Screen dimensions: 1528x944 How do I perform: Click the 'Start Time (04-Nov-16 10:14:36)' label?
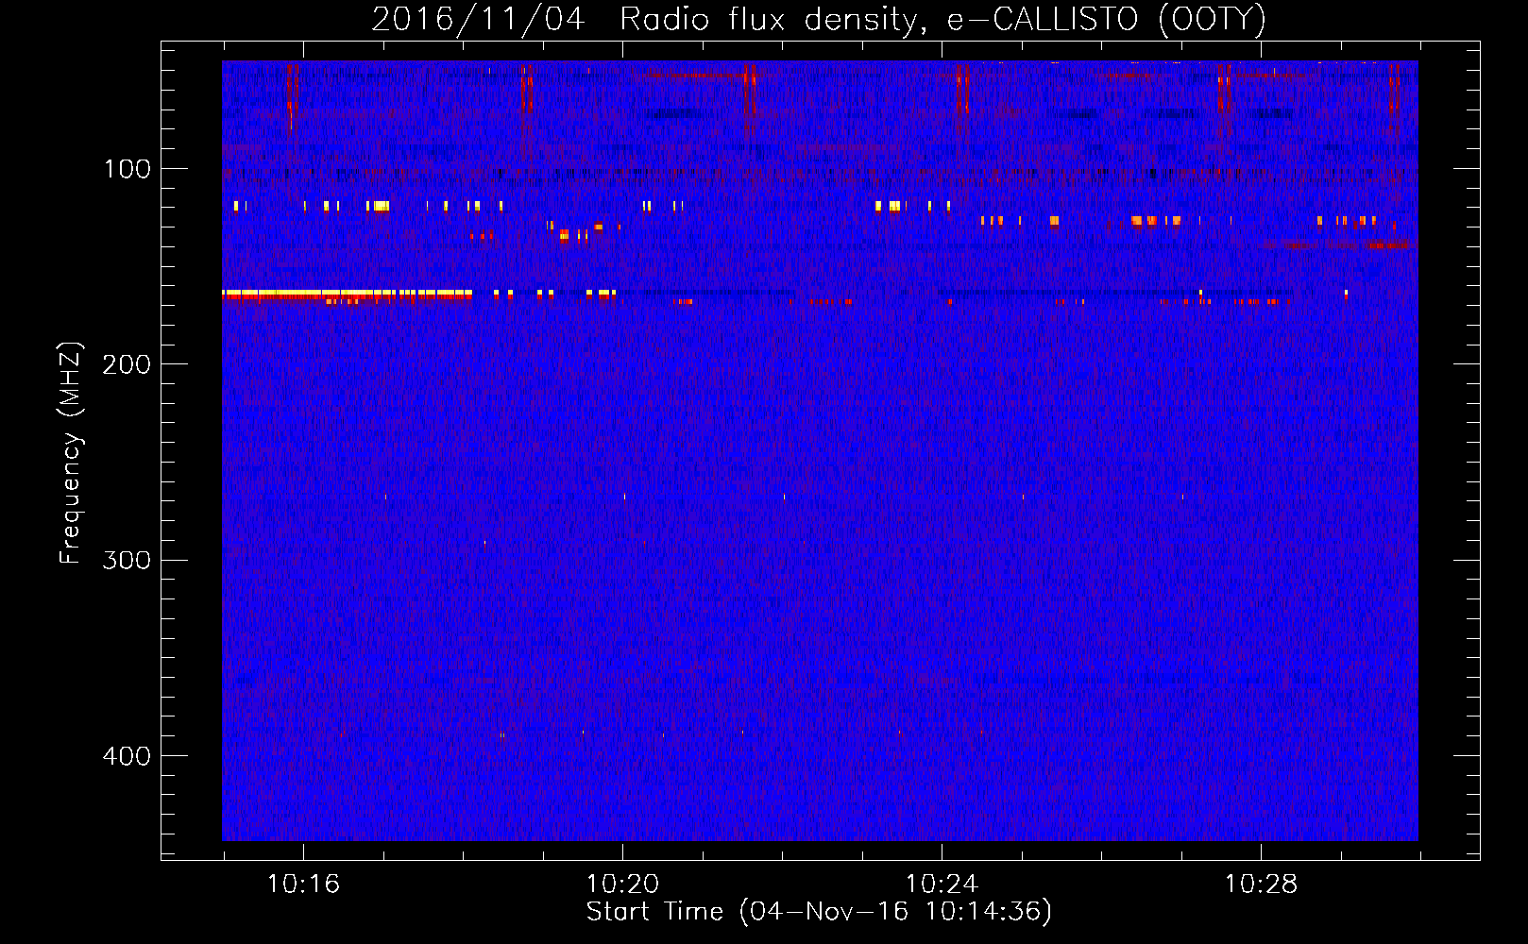[819, 912]
